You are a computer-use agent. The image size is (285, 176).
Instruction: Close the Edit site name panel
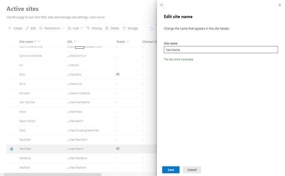point(280,5)
